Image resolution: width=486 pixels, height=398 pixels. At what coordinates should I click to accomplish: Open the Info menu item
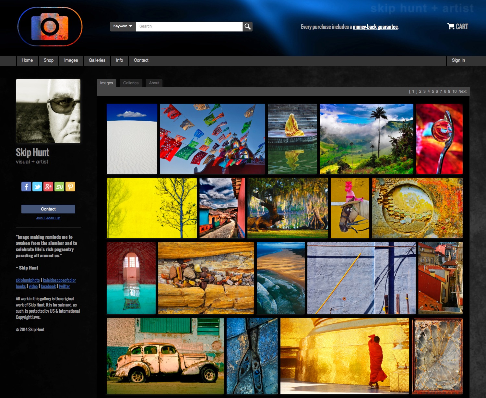tap(120, 61)
